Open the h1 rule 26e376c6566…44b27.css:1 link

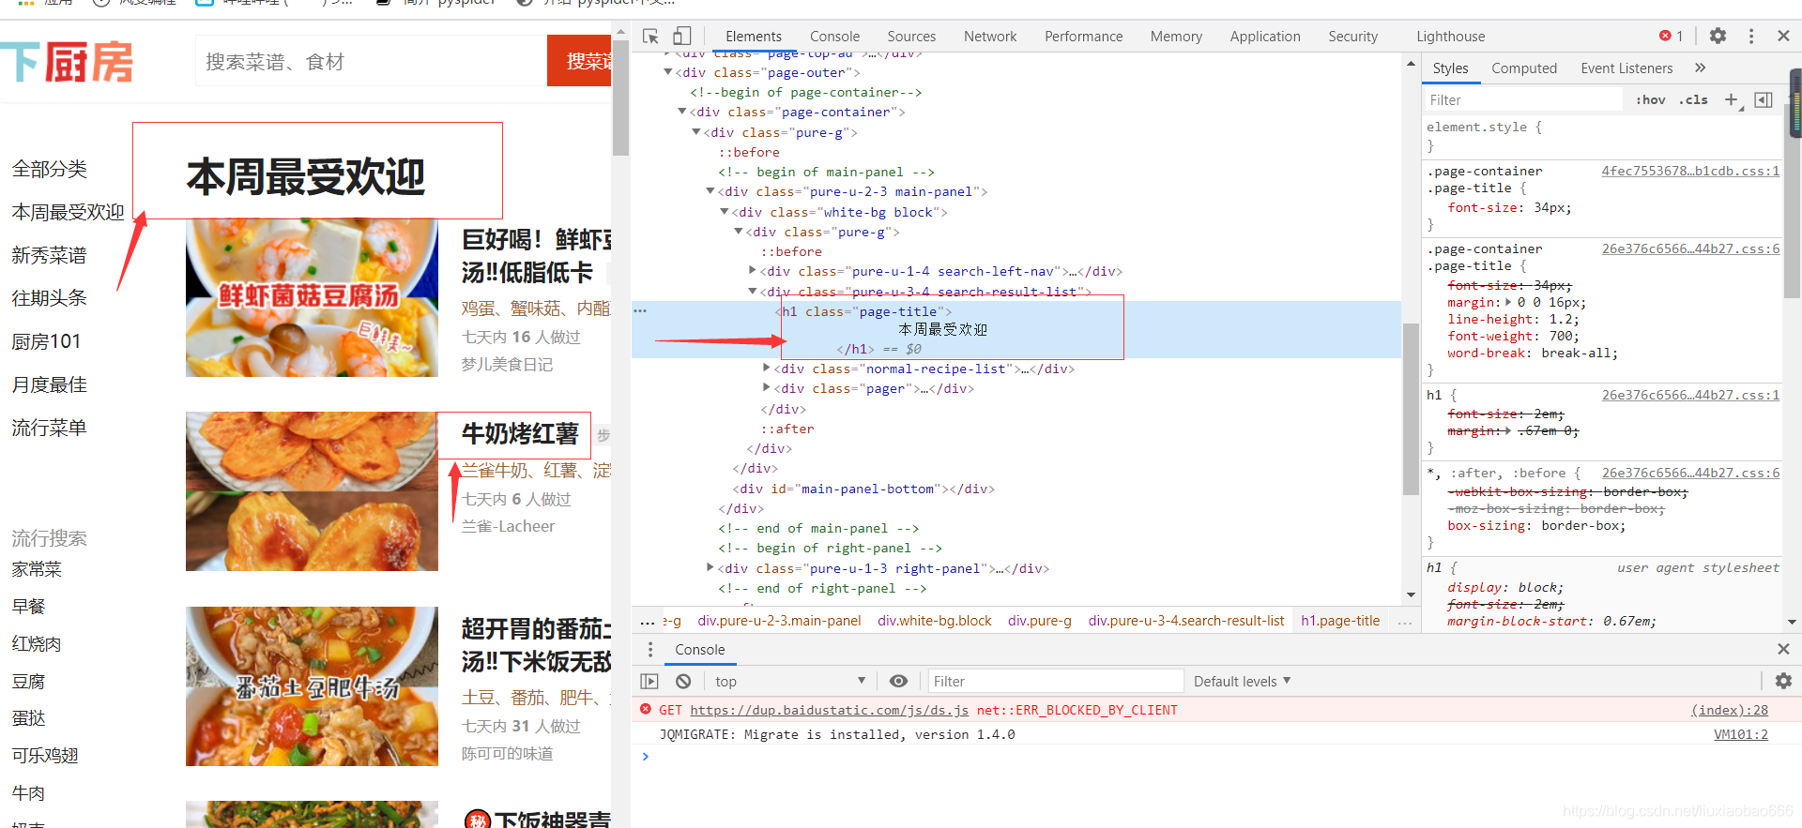pos(1690,395)
